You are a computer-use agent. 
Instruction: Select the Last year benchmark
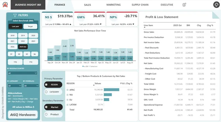pyautogui.click(x=16, y=26)
